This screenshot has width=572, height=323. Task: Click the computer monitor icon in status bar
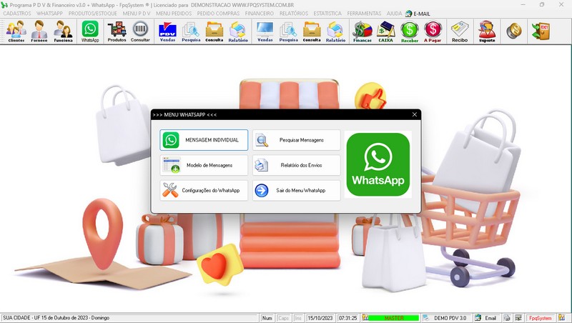518,318
